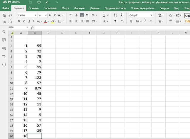Viewport: 190px width, 139px height.
Task: Open the orientation dropdown
Action: (x=94, y=15)
